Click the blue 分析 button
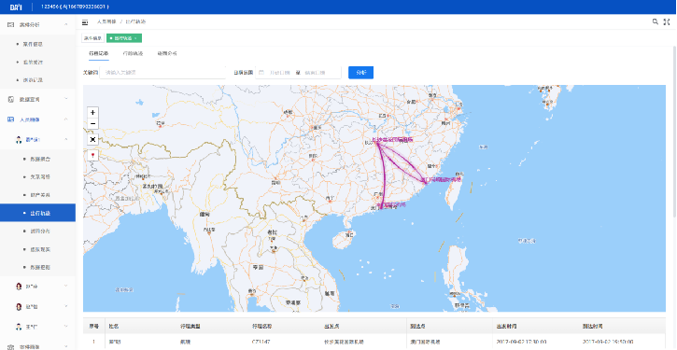Screen dimensions: 677x350 (x=361, y=73)
